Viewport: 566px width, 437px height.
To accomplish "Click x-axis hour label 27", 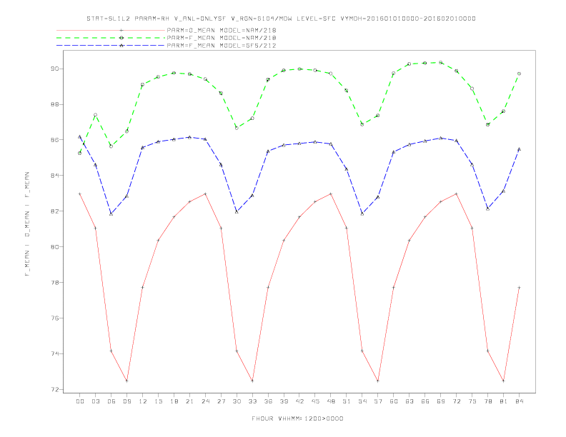I will coord(221,401).
